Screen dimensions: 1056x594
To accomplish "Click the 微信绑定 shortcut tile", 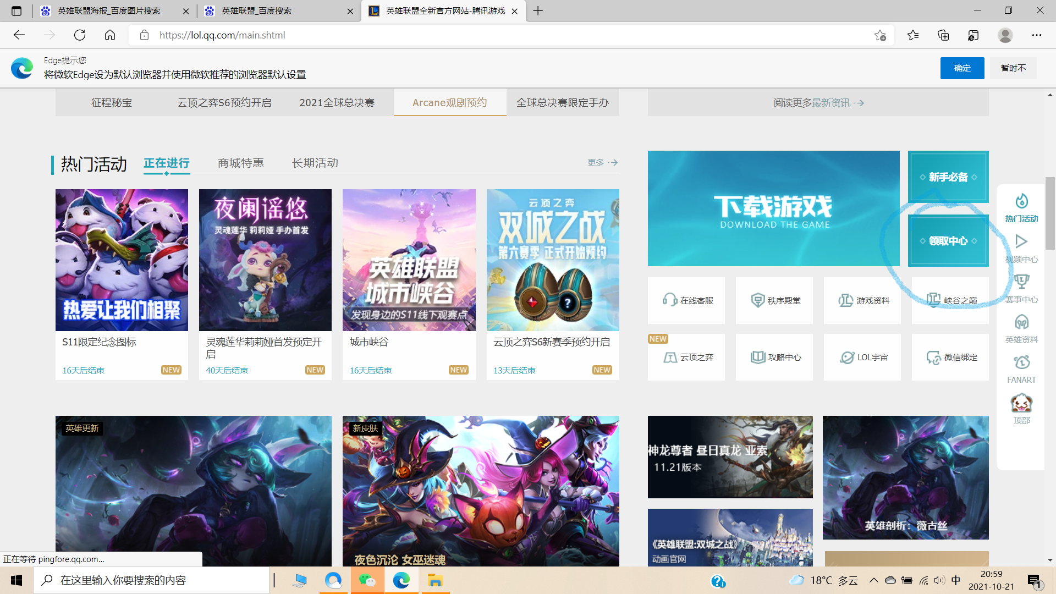I will pyautogui.click(x=950, y=357).
